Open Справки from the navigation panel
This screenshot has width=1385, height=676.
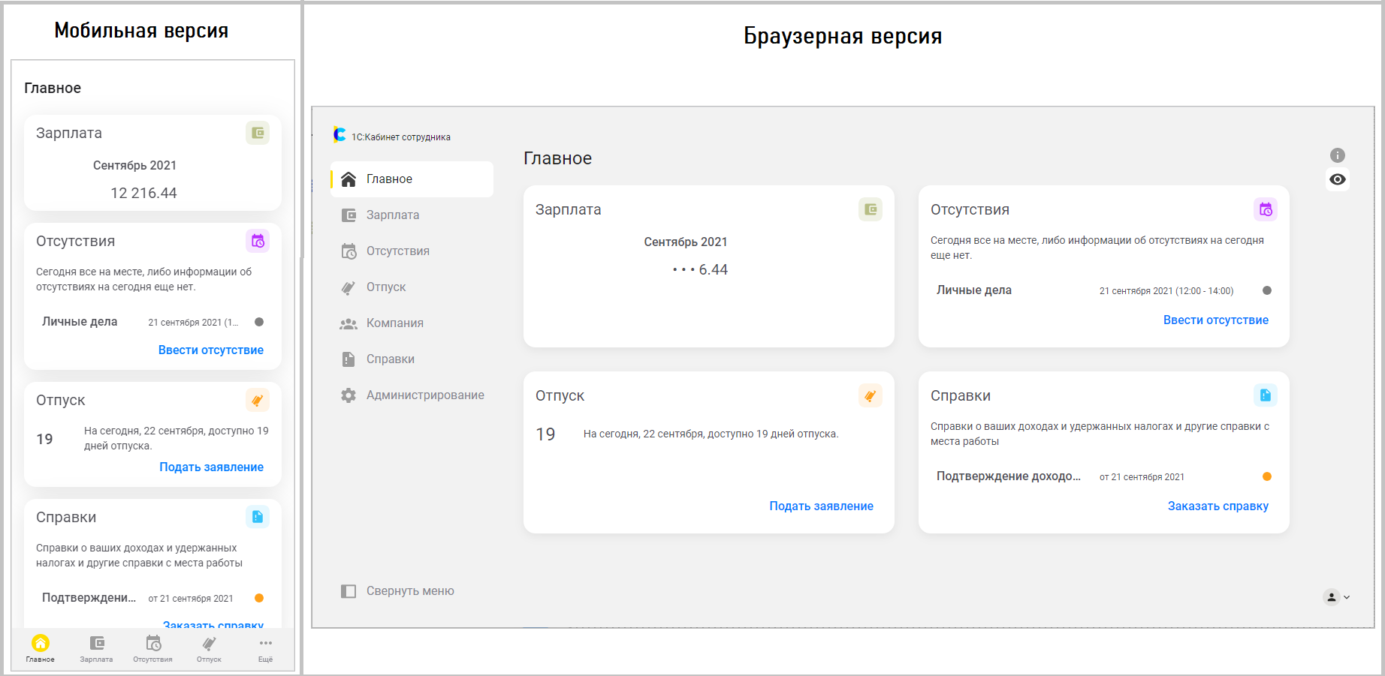tap(389, 359)
